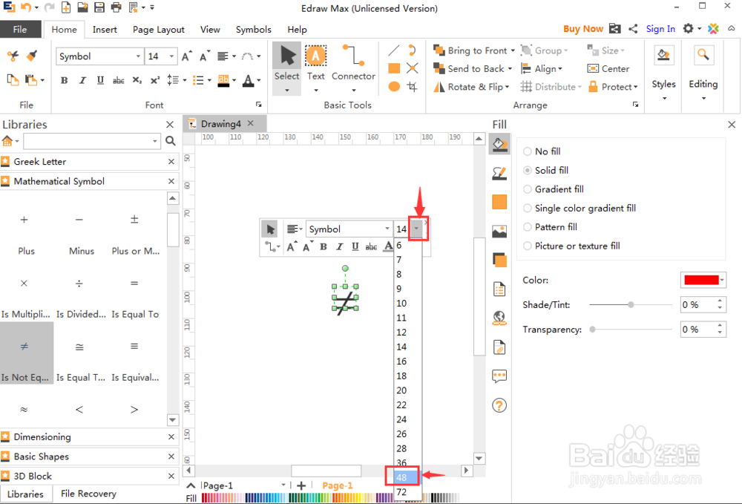Screen dimensions: 742x504
Task: Open the Align dropdown menu
Action: (x=542, y=69)
